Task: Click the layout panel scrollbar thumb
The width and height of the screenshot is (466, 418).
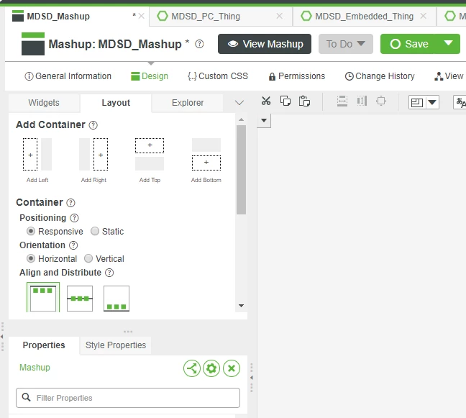Action: [242, 170]
